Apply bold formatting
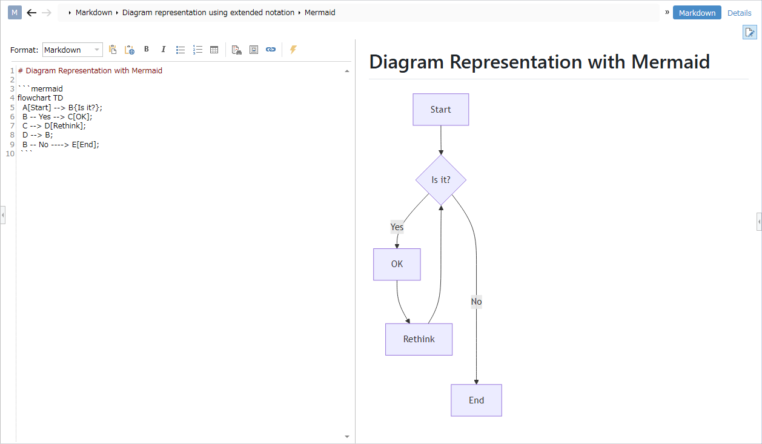762x444 pixels. pyautogui.click(x=146, y=50)
